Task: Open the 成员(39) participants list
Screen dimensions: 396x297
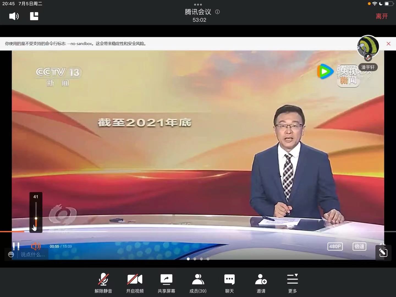Action: click(x=198, y=283)
